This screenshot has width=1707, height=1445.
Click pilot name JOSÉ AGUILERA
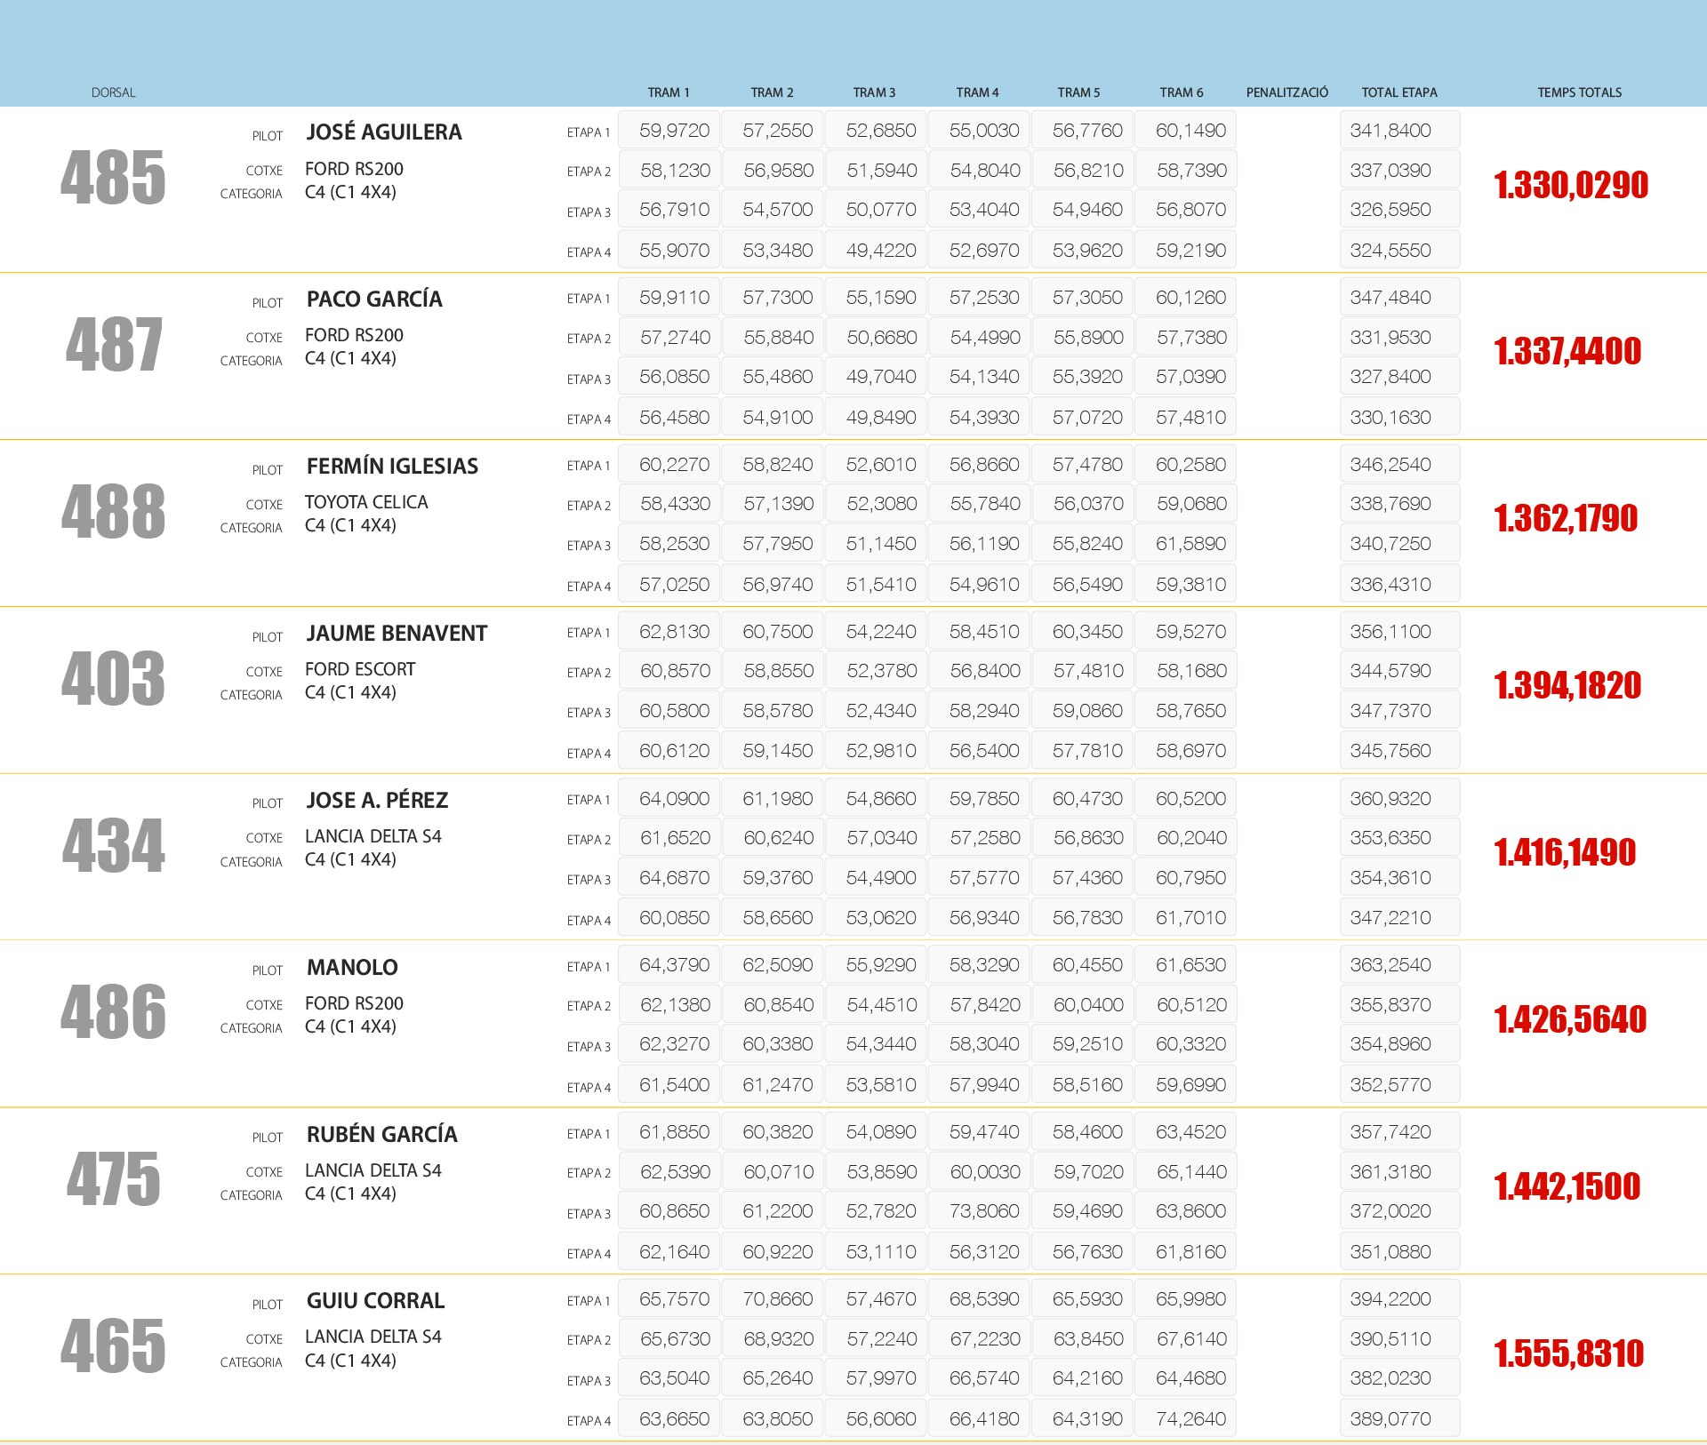pyautogui.click(x=384, y=132)
